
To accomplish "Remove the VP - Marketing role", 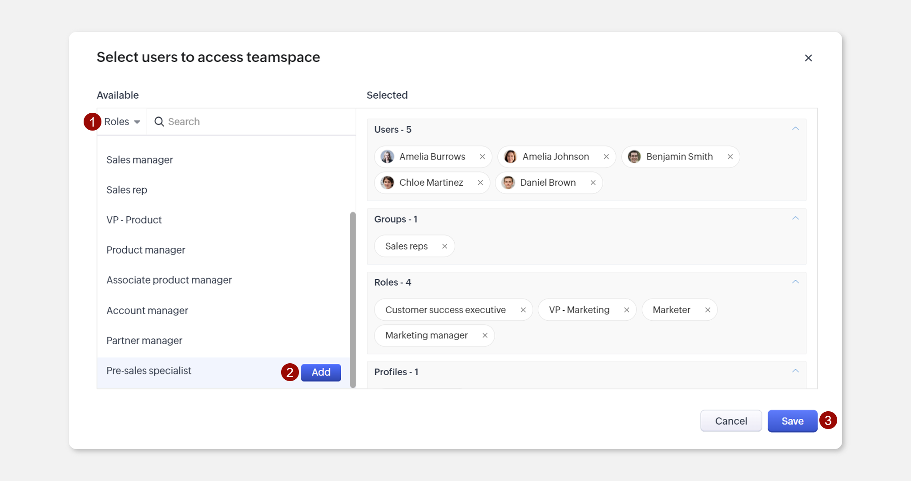I will point(626,310).
